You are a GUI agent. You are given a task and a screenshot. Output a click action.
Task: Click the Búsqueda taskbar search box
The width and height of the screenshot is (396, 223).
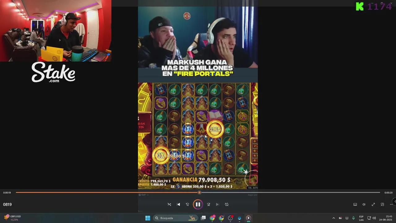[x=175, y=218]
